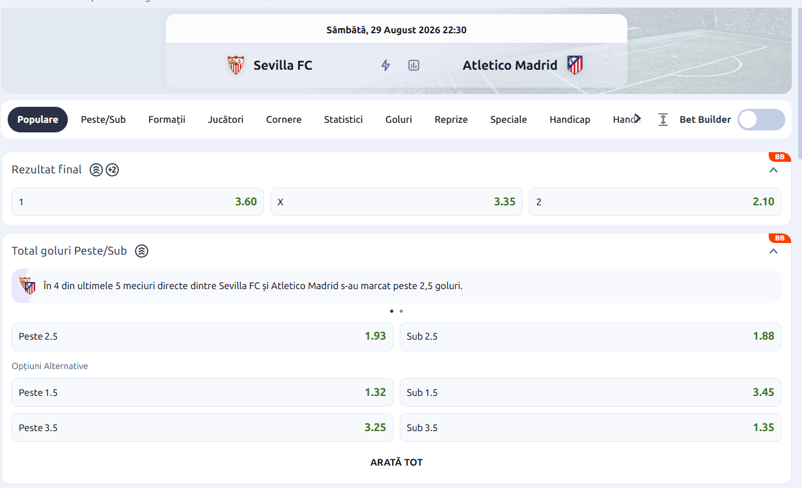Select Peste 3.5 at 3.25
This screenshot has height=488, width=802.
point(202,428)
